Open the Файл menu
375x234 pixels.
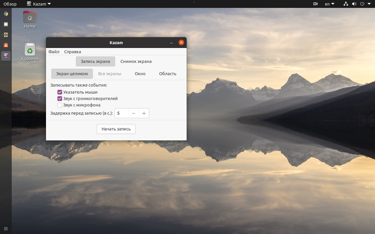[54, 52]
